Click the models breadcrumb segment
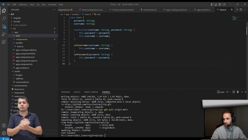The width and height of the screenshot is (248, 140). (75, 14)
